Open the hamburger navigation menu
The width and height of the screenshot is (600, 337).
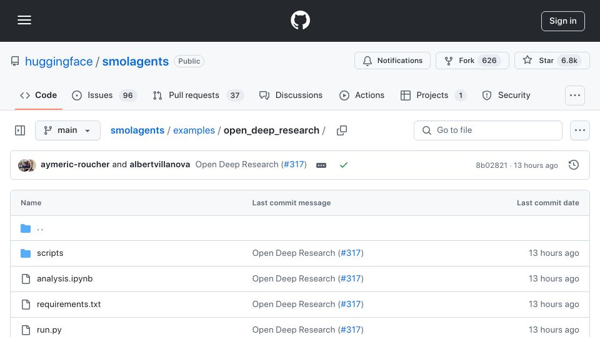click(24, 20)
